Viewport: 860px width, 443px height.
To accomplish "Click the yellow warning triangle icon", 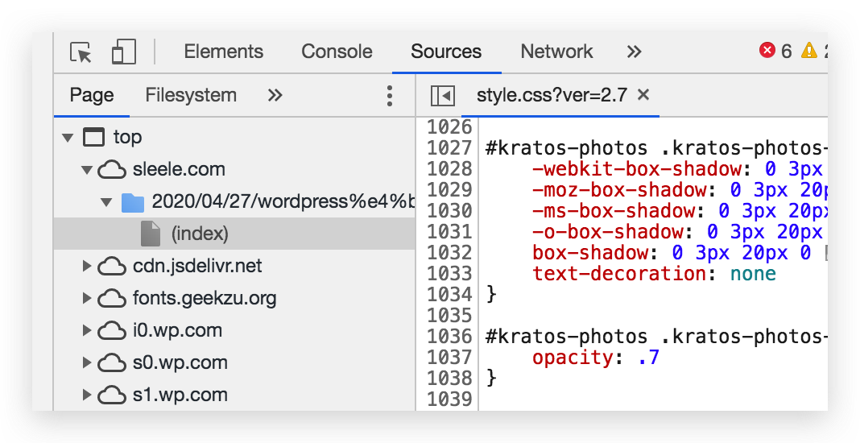I will coord(809,51).
